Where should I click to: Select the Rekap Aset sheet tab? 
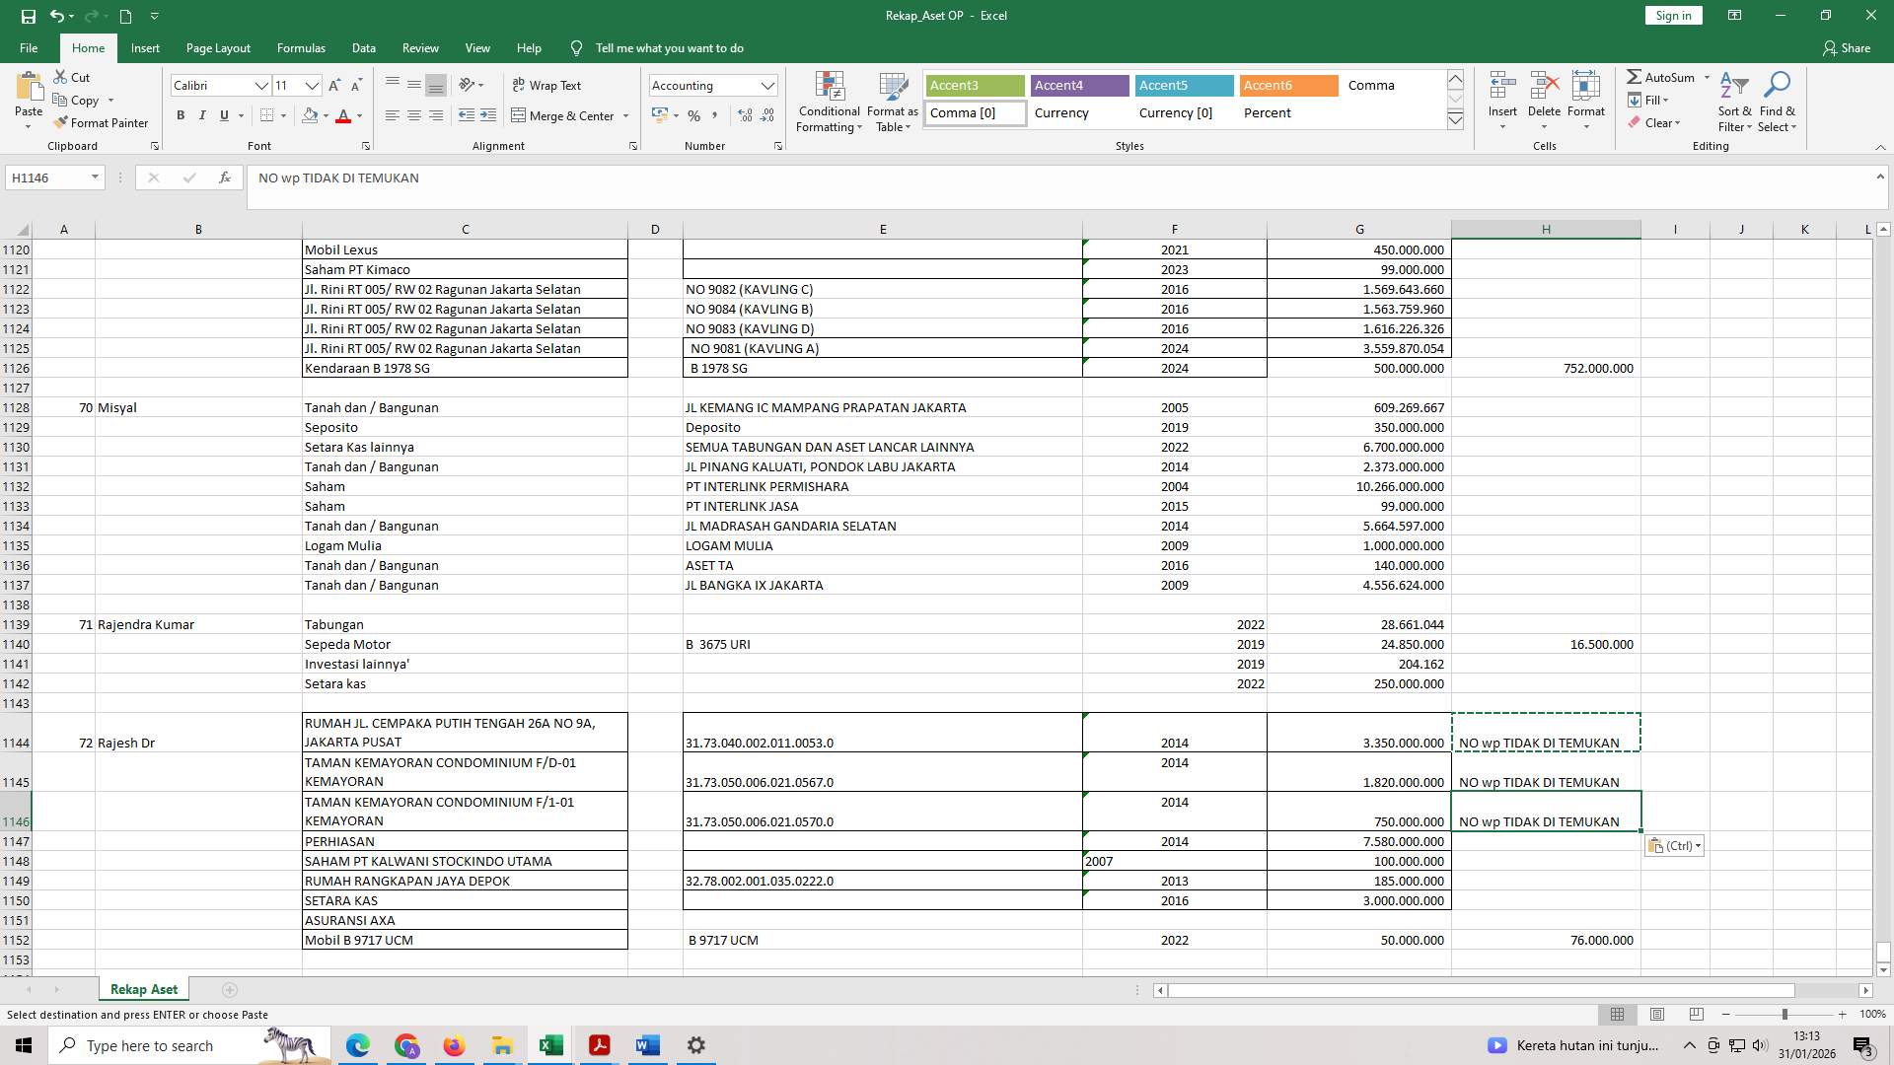(143, 989)
